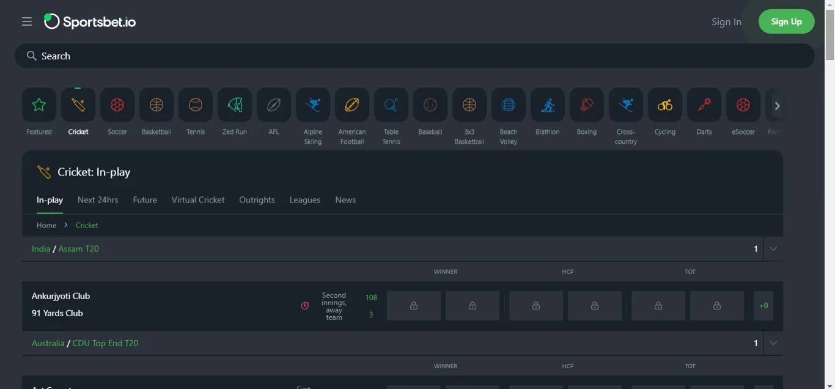Viewport: 835px width, 389px height.
Task: Click the Sign In link
Action: coord(726,22)
